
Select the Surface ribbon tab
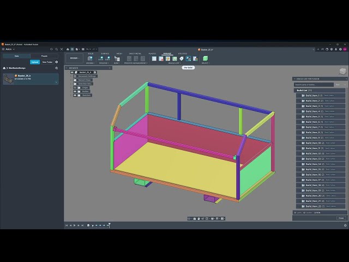click(105, 53)
